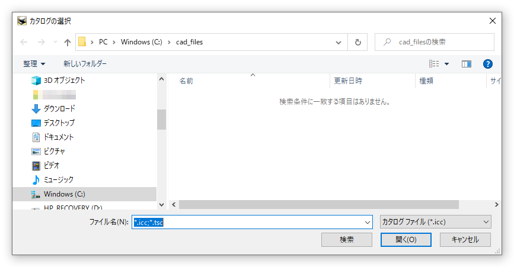The width and height of the screenshot is (514, 267).
Task: Open the address bar history dropdown
Action: (x=339, y=42)
